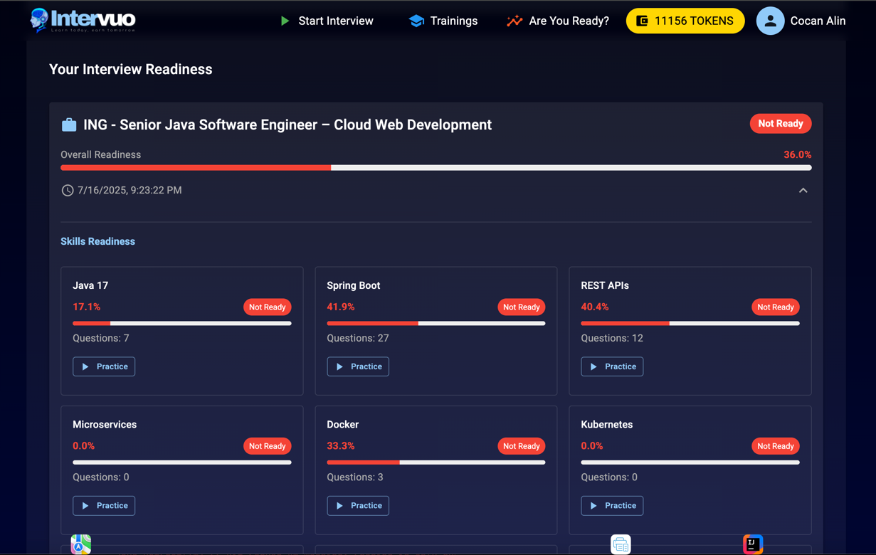The image size is (876, 555).
Task: Click the green play Start Interview icon
Action: click(x=285, y=21)
